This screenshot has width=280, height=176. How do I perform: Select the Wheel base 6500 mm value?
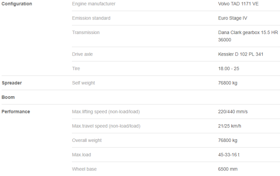pyautogui.click(x=228, y=169)
